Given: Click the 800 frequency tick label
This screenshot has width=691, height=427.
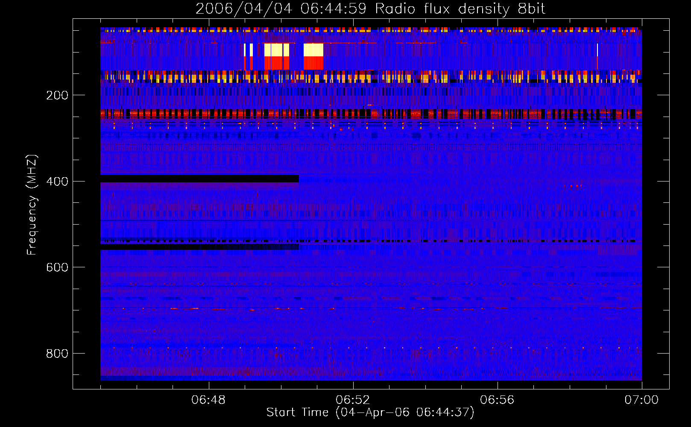Looking at the screenshot, I should click(x=57, y=354).
